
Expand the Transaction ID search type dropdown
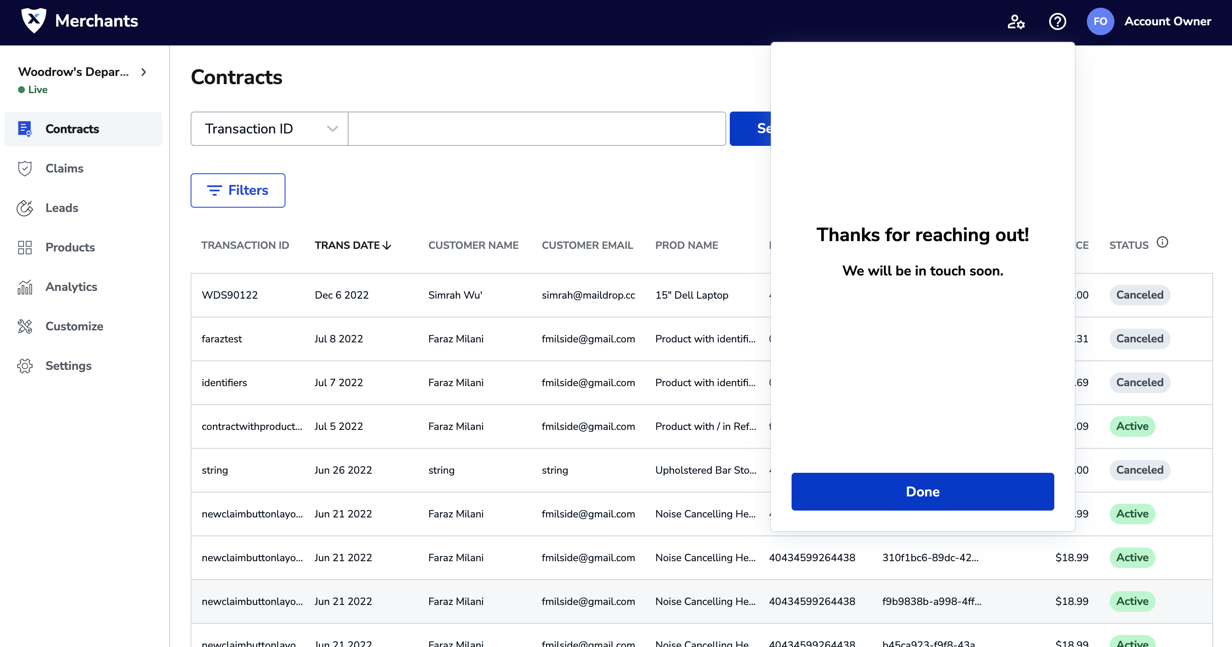[x=269, y=129]
